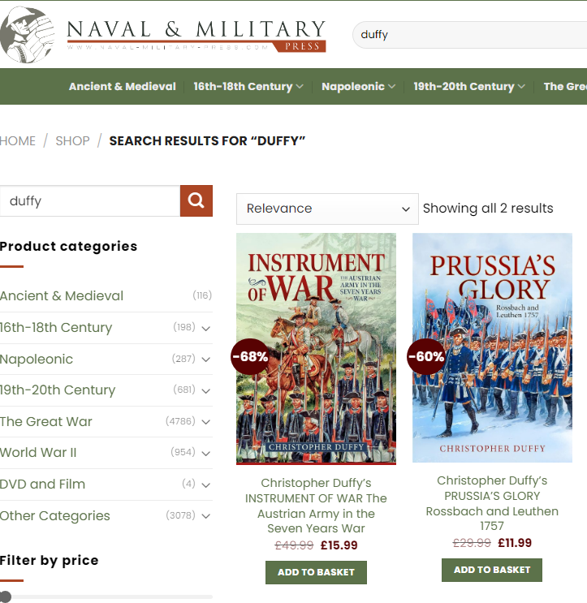Click the orange sidebar search magnifier button
This screenshot has width=587, height=603.
pos(196,200)
